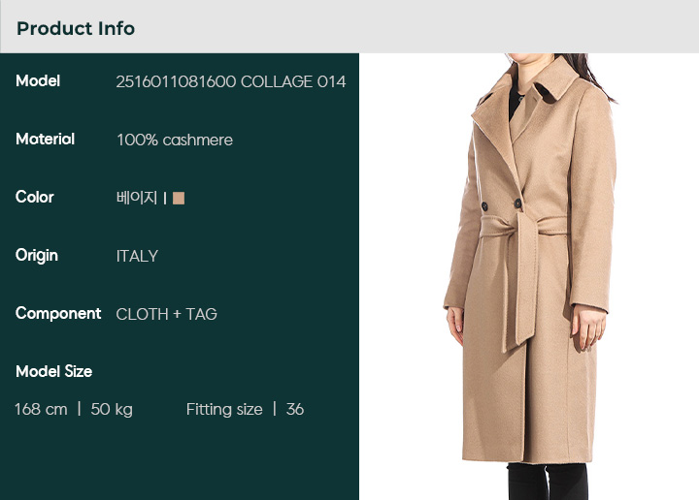Click the Product Info header title

click(76, 28)
